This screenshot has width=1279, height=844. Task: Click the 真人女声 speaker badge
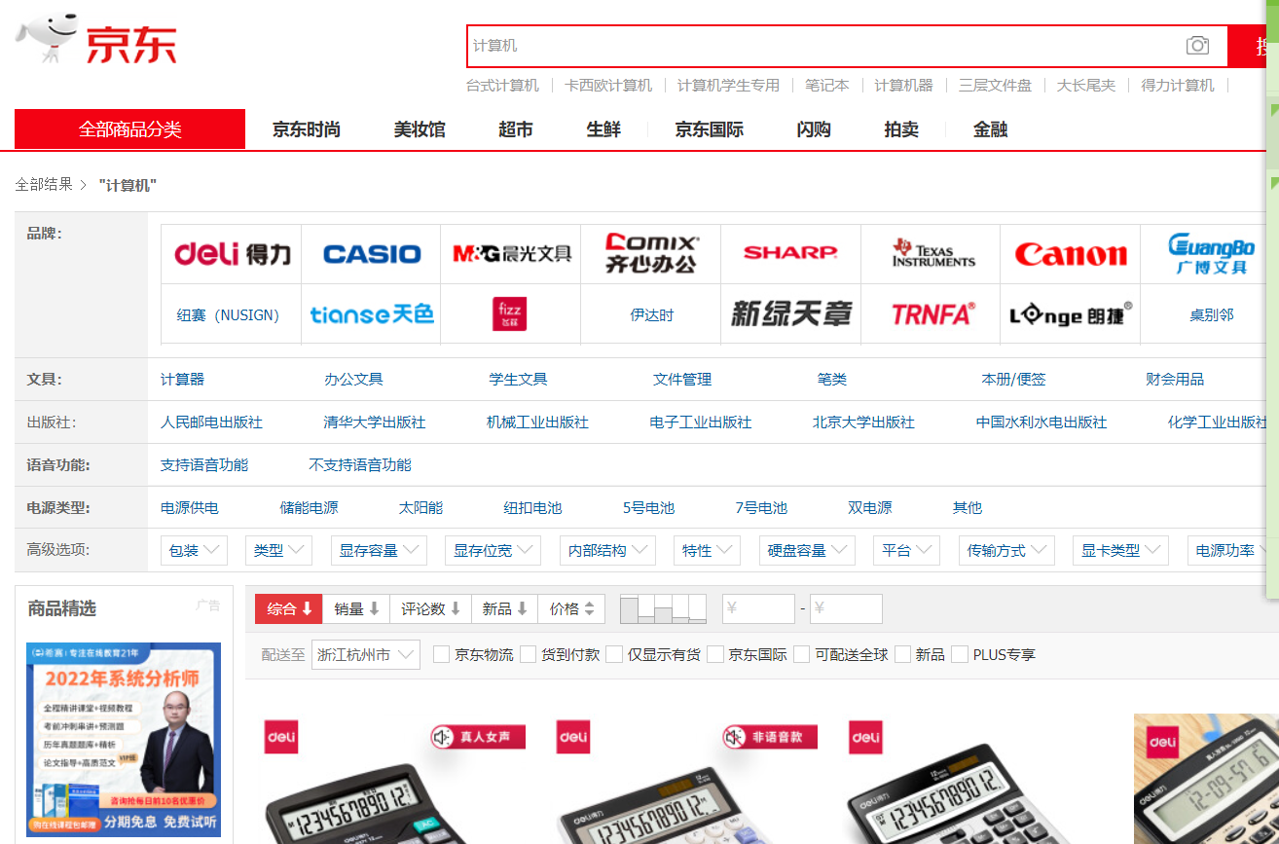478,737
